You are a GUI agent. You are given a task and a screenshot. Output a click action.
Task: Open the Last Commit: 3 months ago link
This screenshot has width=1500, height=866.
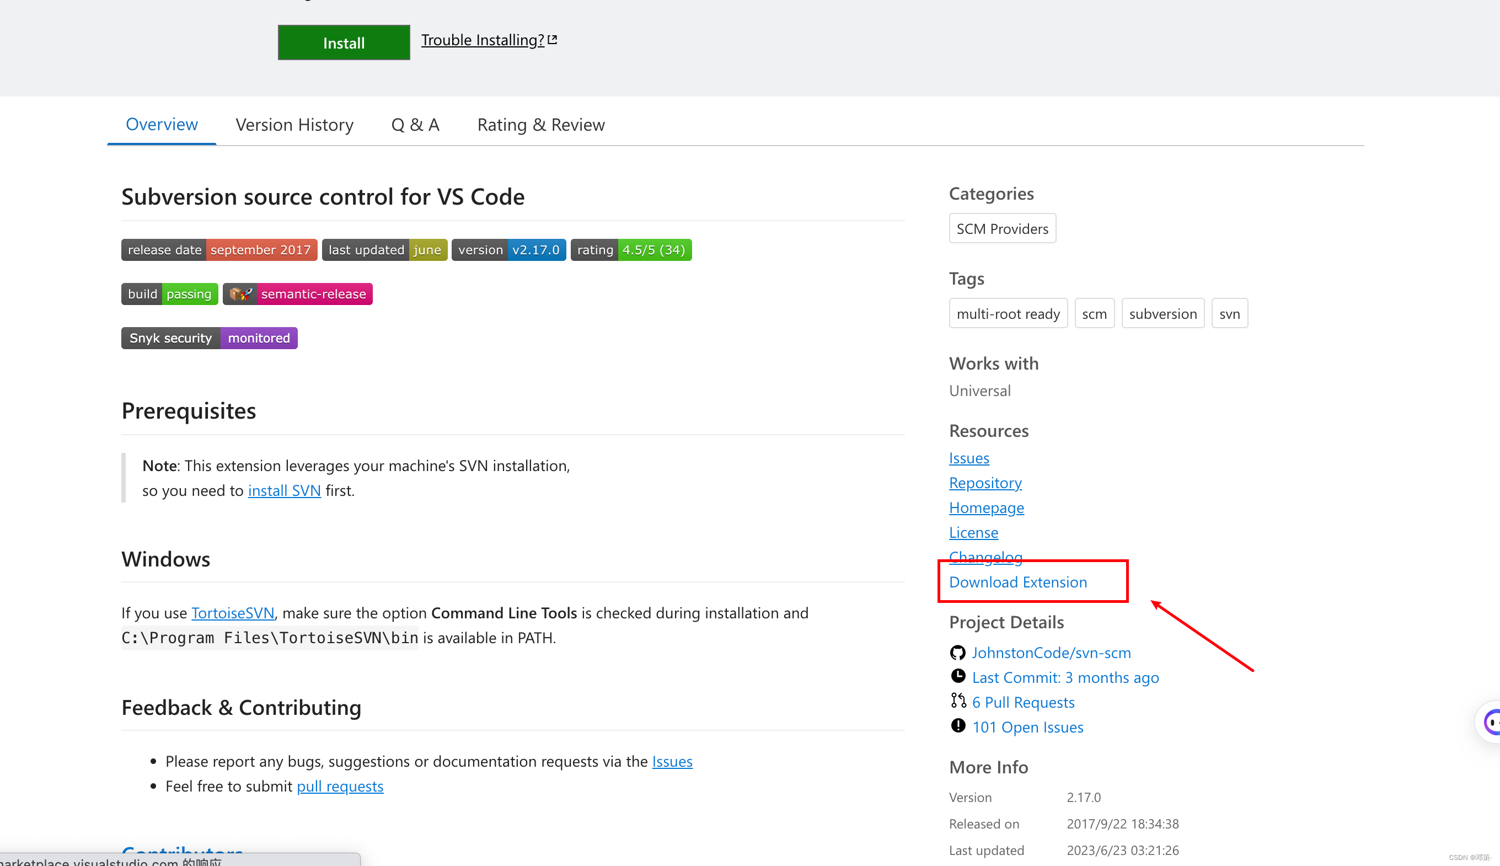1065,677
